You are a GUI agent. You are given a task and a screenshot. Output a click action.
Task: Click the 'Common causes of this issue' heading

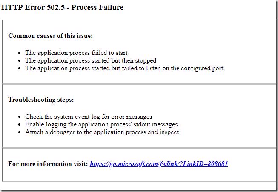point(51,36)
